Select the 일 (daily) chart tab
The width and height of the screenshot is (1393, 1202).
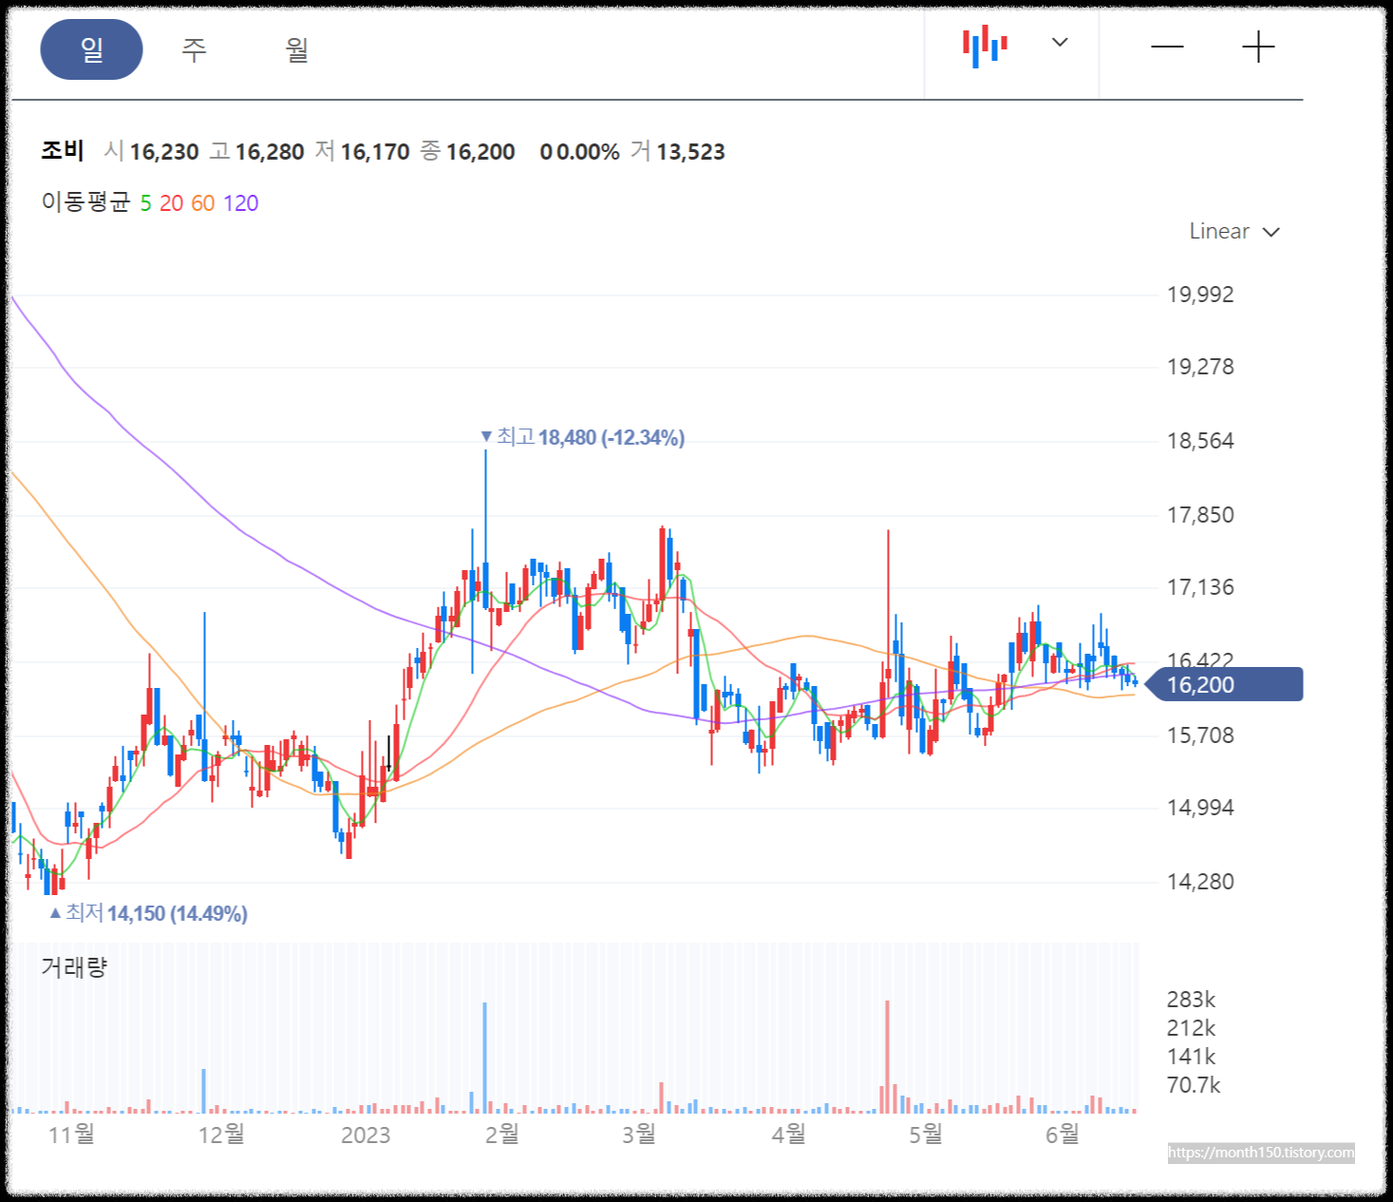click(91, 49)
